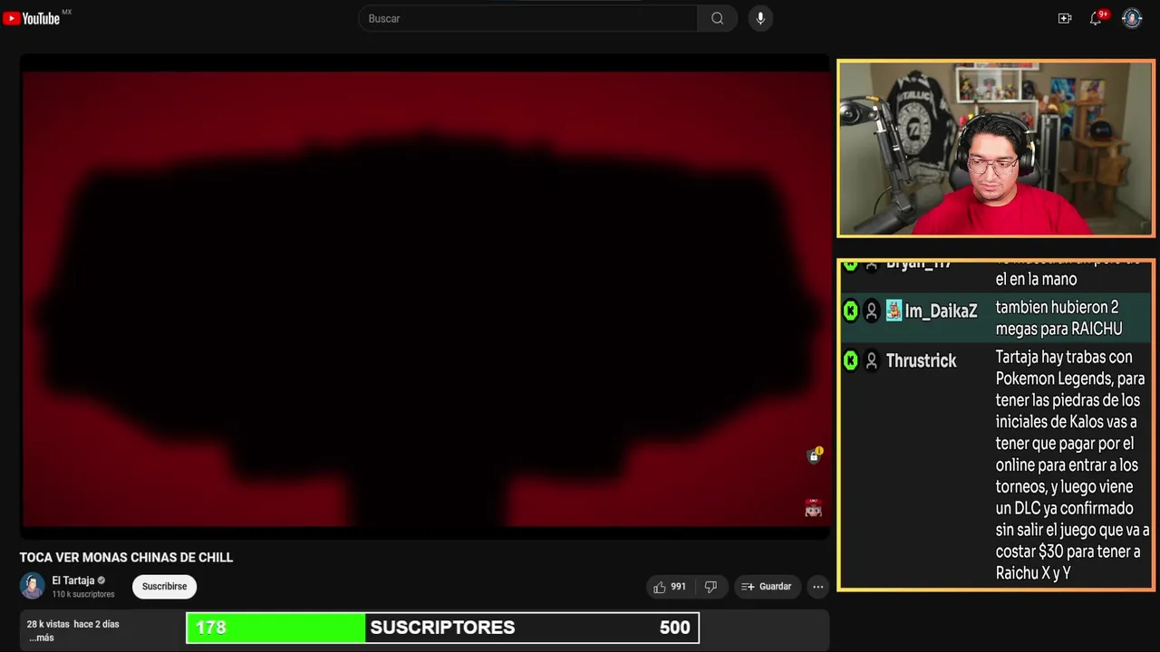
Task: Click the 28 k vistas hace 2 días text
Action: [72, 624]
